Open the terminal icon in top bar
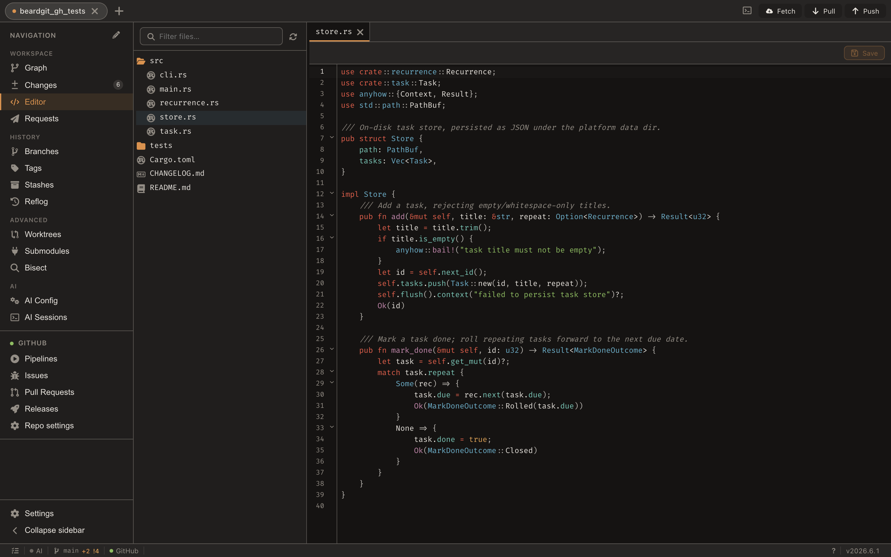This screenshot has height=557, width=891. 747,11
